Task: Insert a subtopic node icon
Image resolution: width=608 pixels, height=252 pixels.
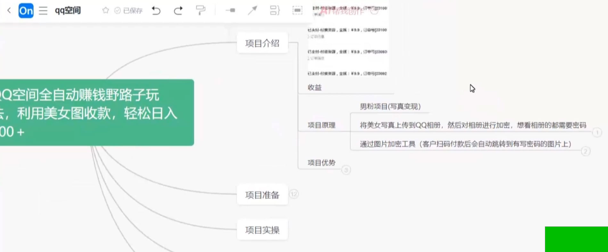Action: click(230, 11)
